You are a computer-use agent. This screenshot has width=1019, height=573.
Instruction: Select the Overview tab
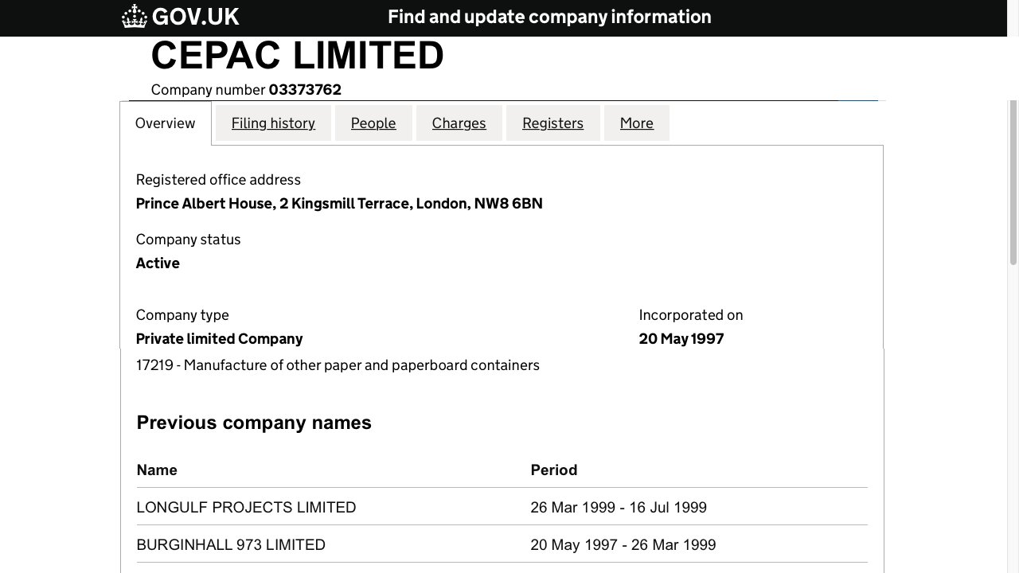[166, 123]
